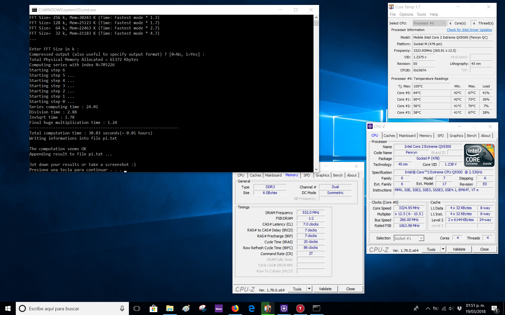
Task: Open the File menu in Core Temp
Action: 393,14
